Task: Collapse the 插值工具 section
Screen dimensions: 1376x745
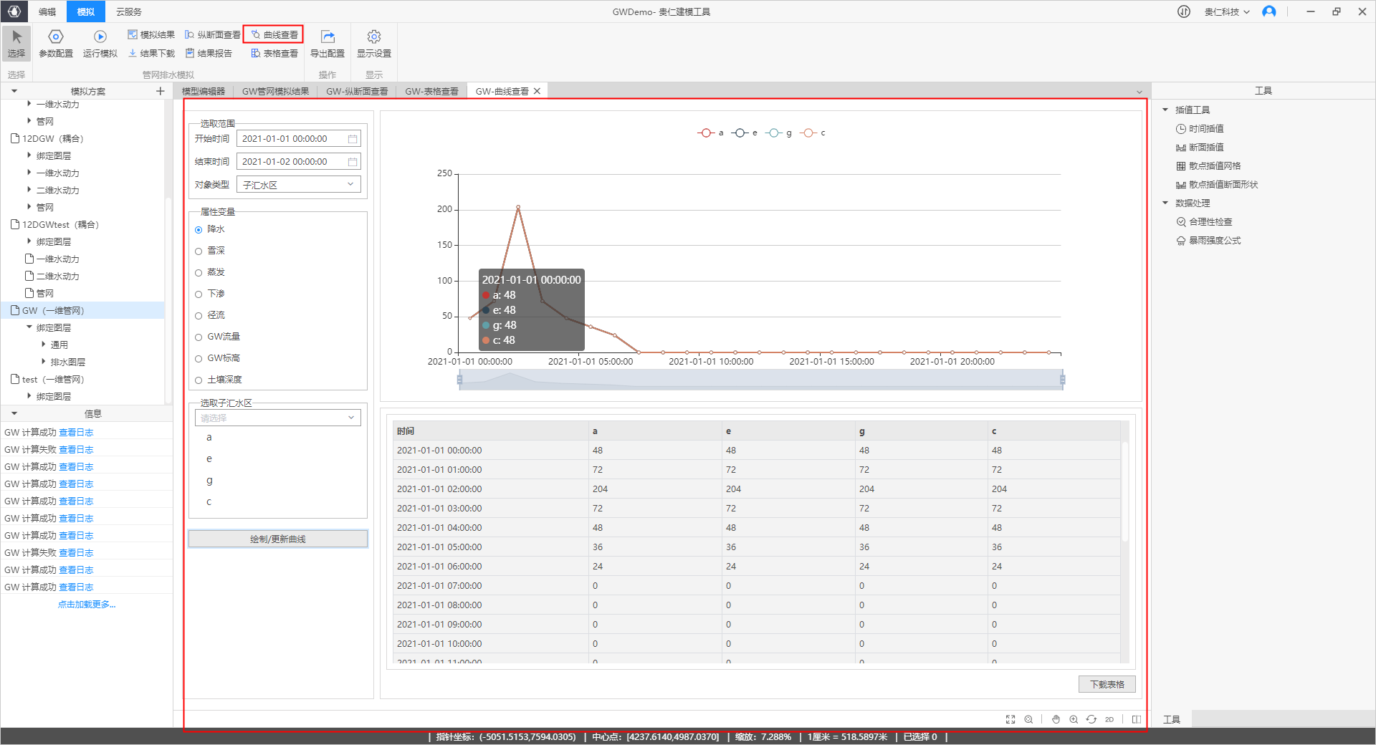Action: click(x=1165, y=110)
